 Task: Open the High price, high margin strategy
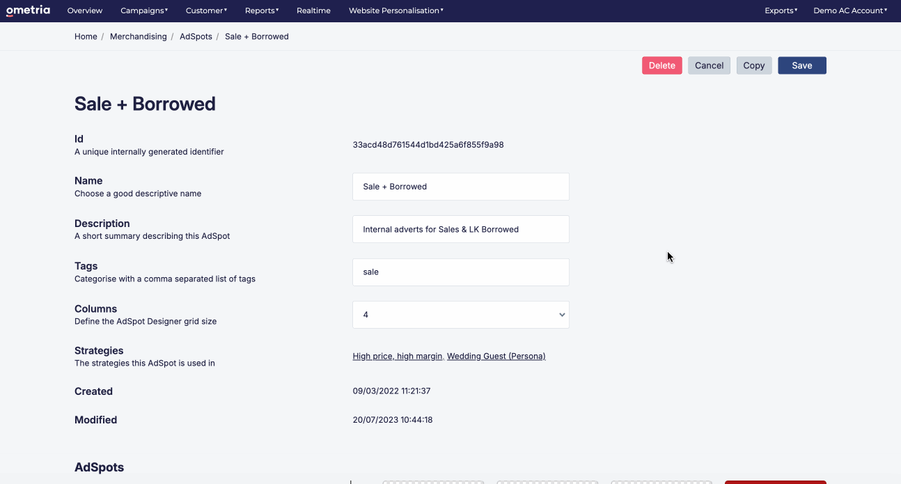[397, 356]
